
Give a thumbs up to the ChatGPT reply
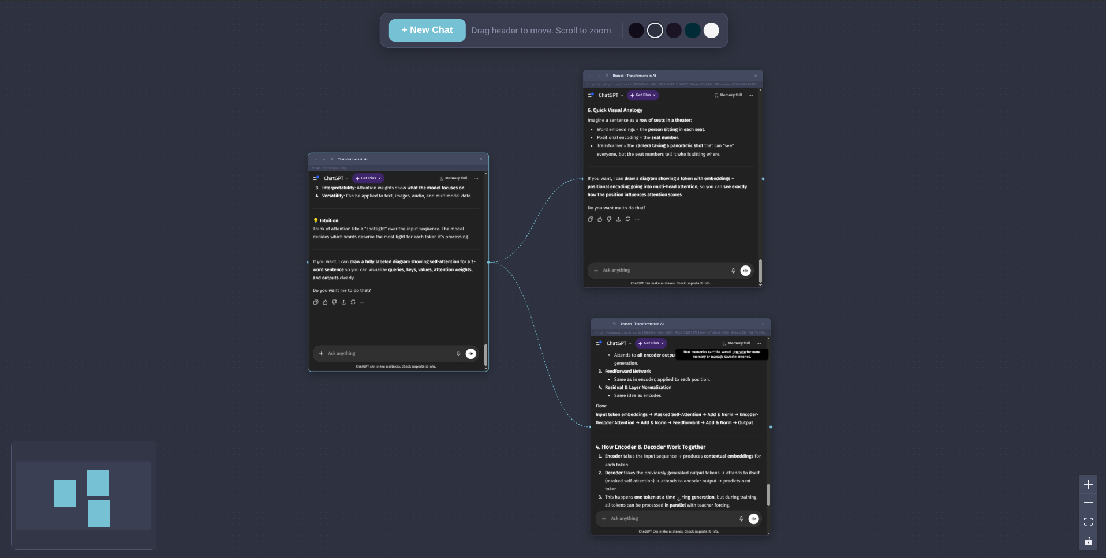(x=324, y=302)
